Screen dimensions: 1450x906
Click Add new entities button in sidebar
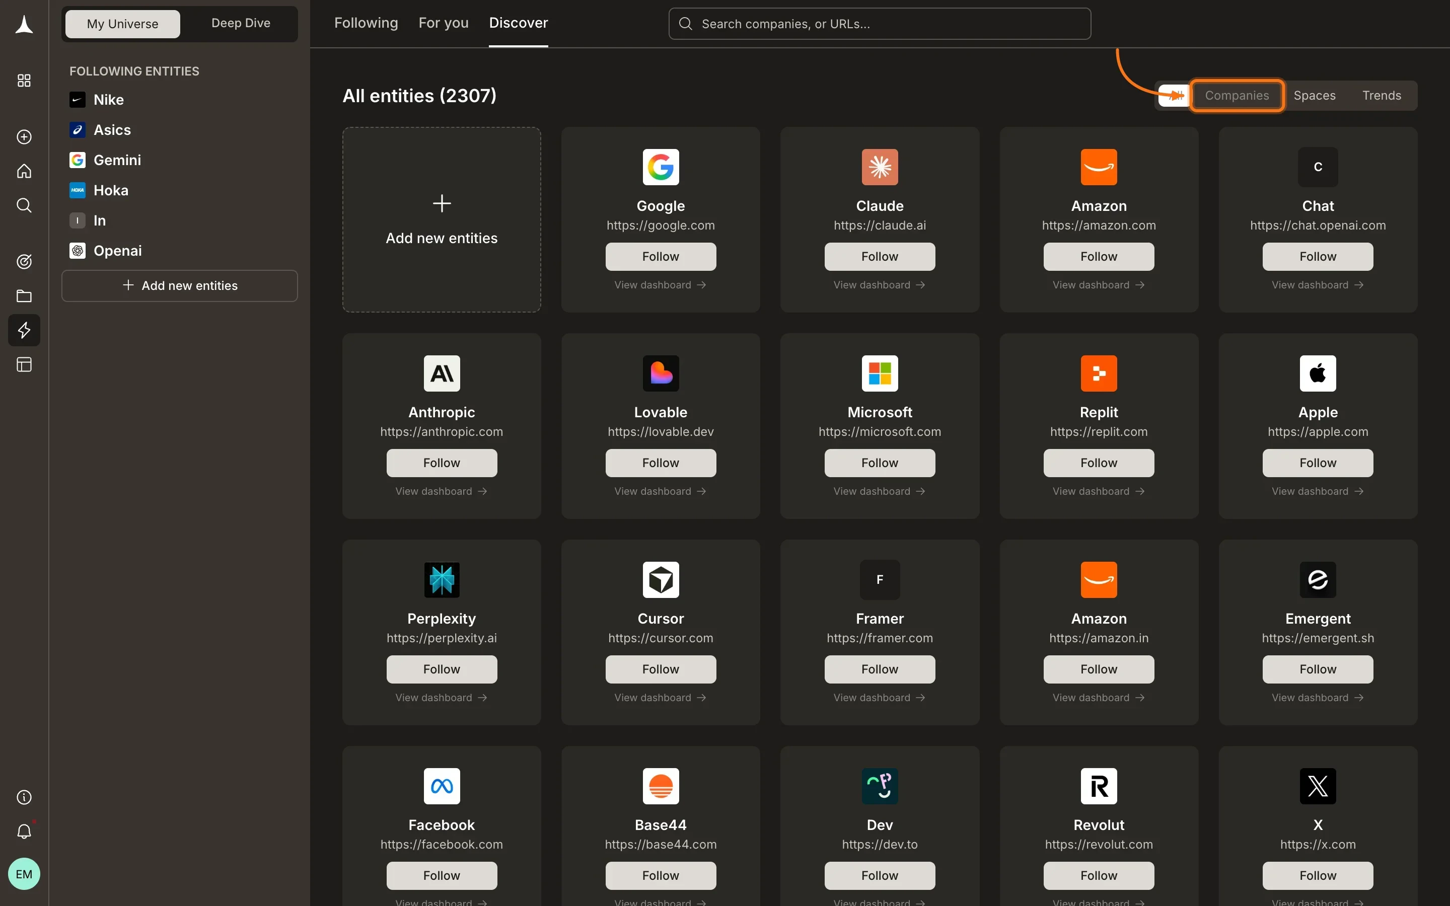179,286
